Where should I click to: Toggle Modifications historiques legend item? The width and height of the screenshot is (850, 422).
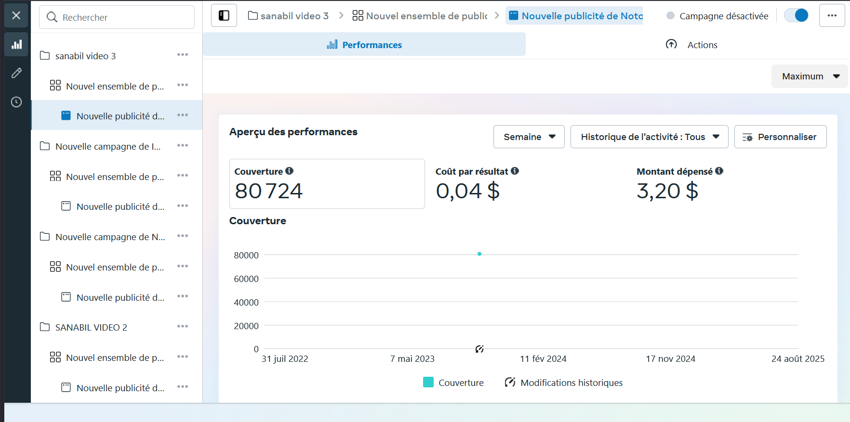coord(563,383)
